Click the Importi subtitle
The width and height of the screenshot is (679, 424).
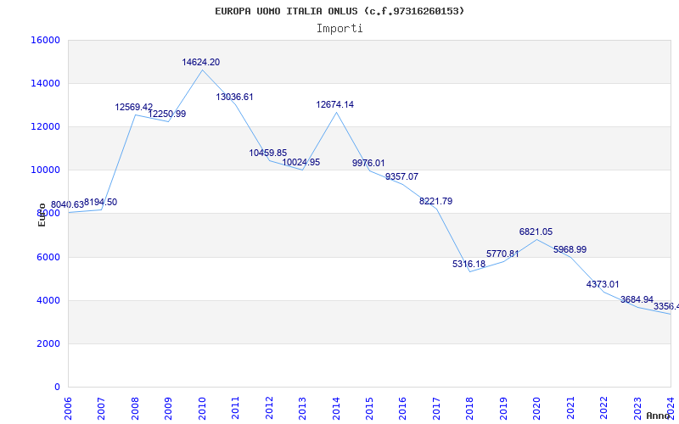tap(339, 29)
